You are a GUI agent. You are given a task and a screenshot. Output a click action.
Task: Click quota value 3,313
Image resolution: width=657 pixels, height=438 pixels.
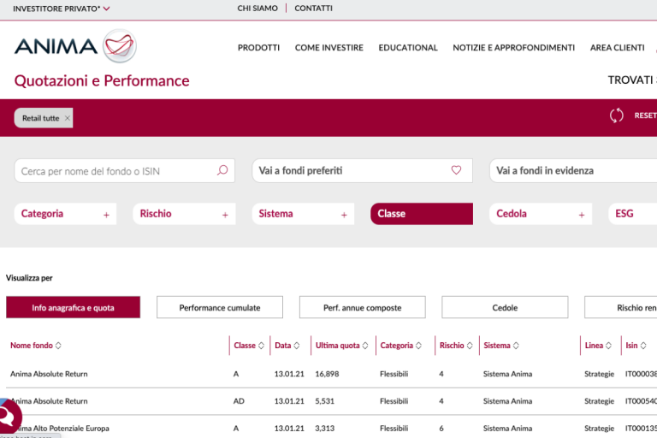click(x=325, y=429)
